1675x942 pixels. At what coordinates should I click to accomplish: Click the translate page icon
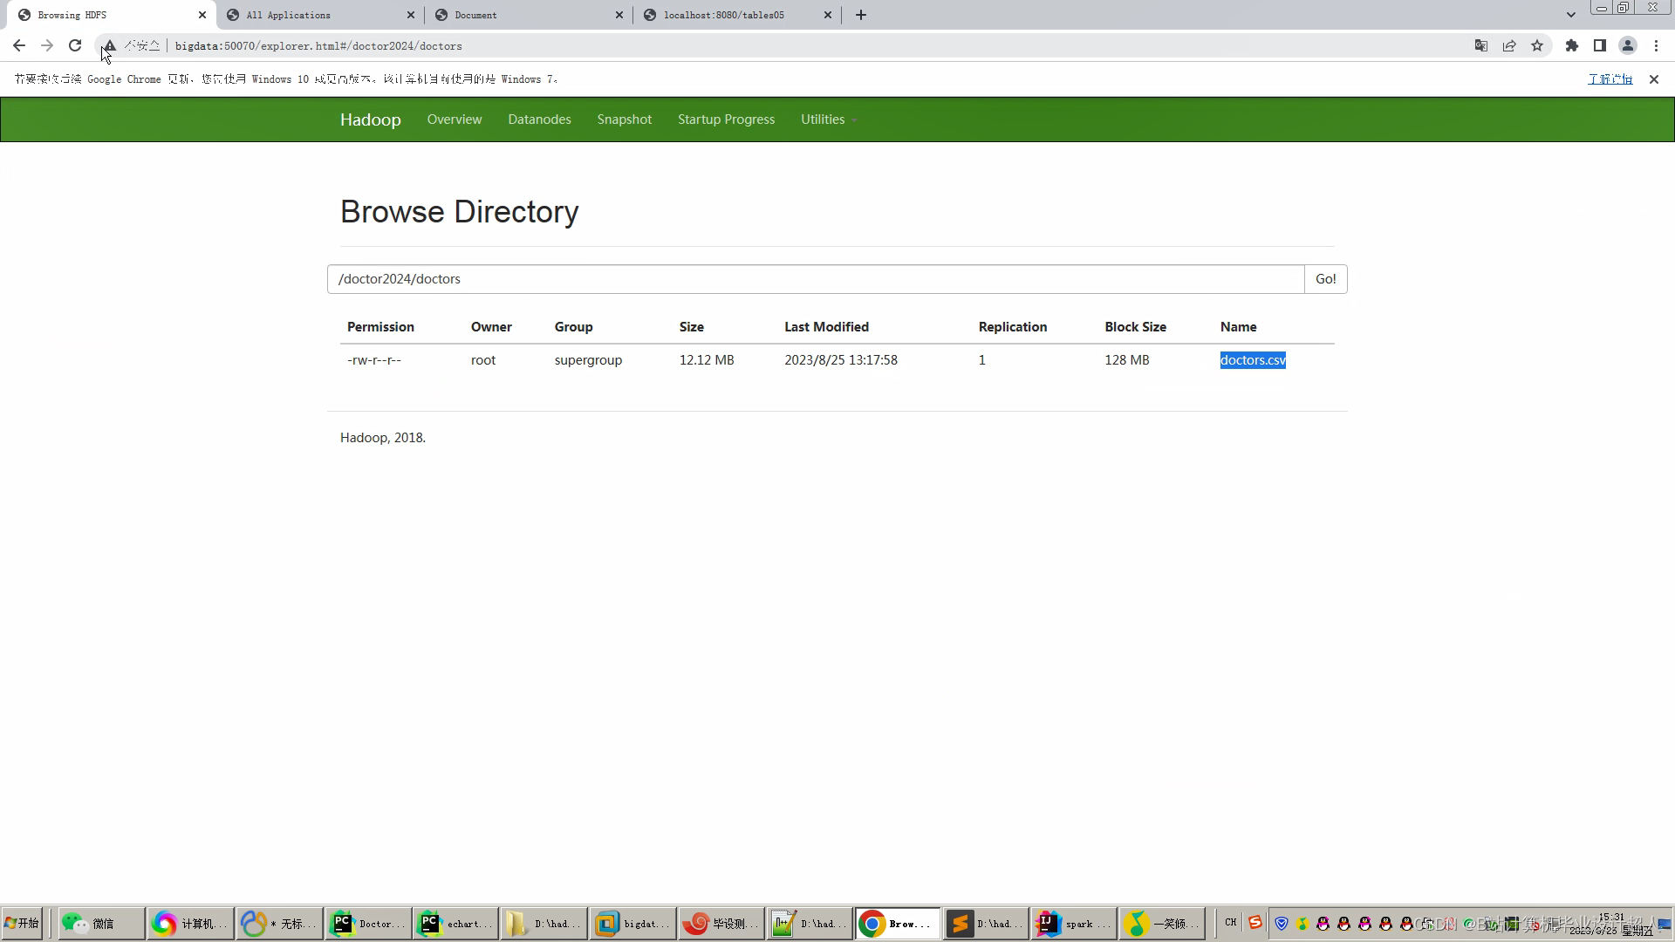click(1481, 45)
